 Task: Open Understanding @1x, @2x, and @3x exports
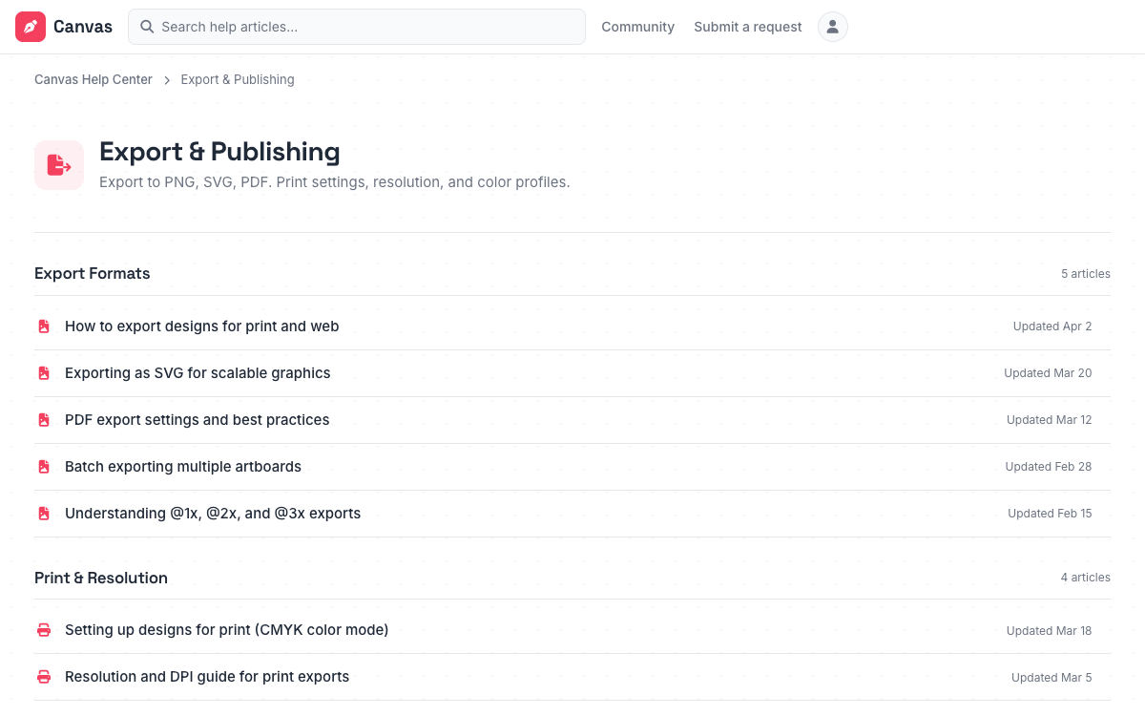click(213, 514)
